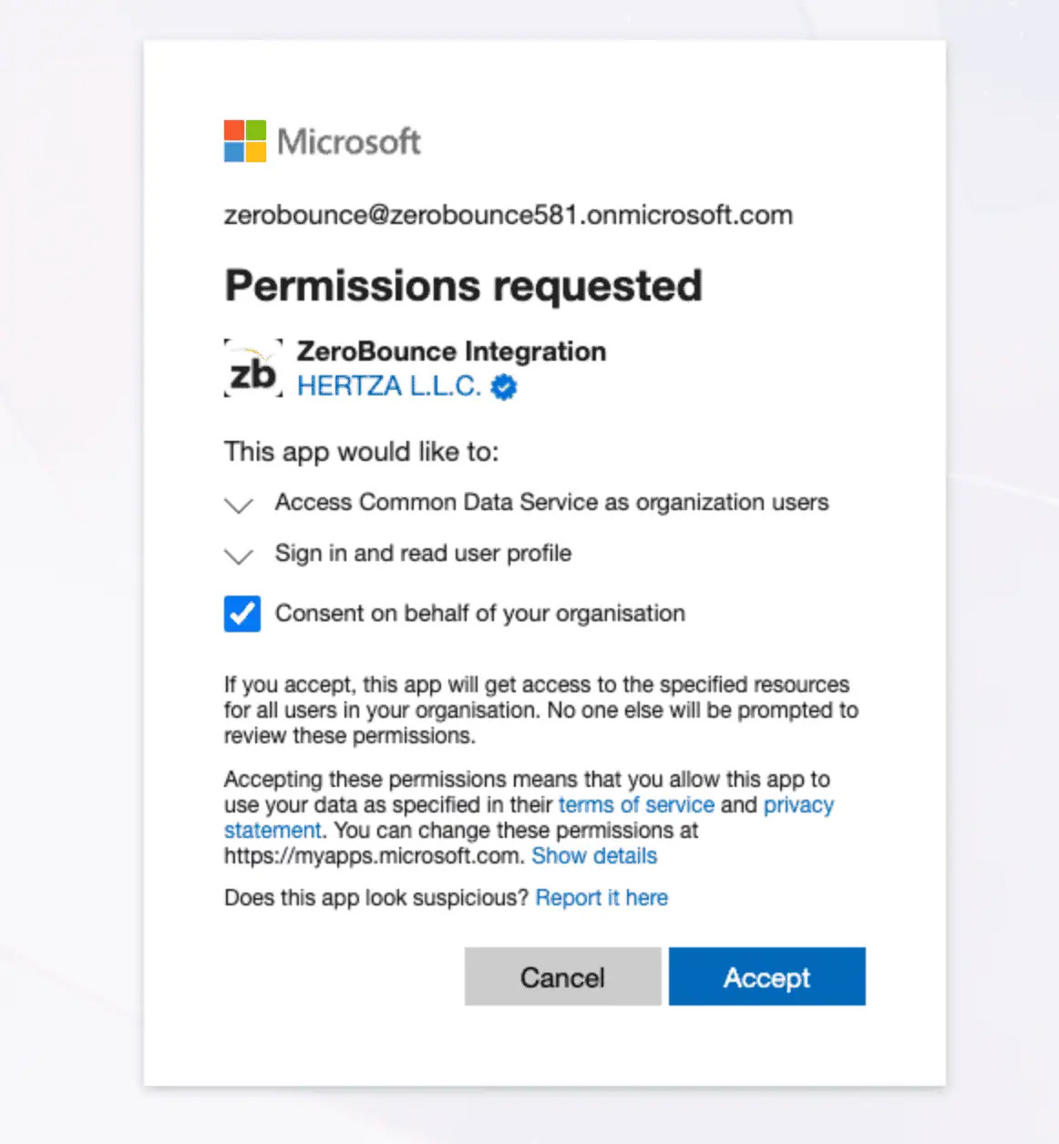Cancel the permission request
Viewport: 1059px width, 1144px height.
coord(562,976)
